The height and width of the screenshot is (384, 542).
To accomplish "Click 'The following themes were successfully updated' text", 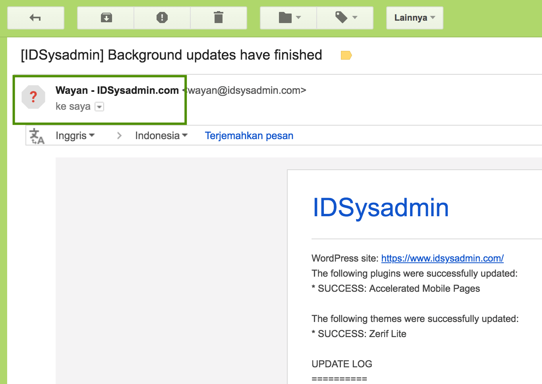I will (x=415, y=319).
